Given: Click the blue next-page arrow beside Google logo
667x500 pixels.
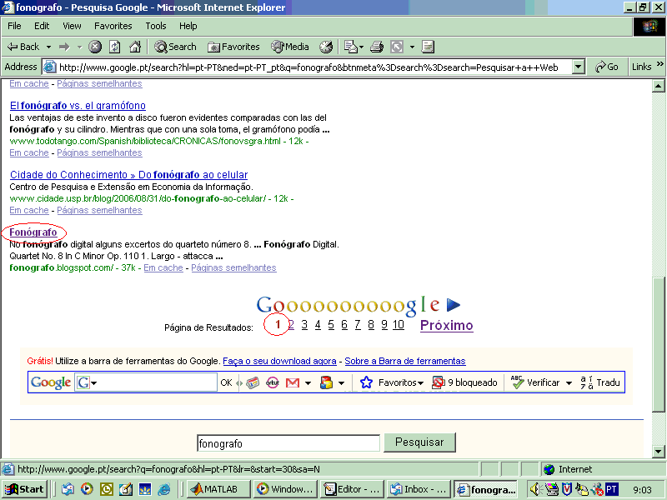Looking at the screenshot, I should point(454,304).
